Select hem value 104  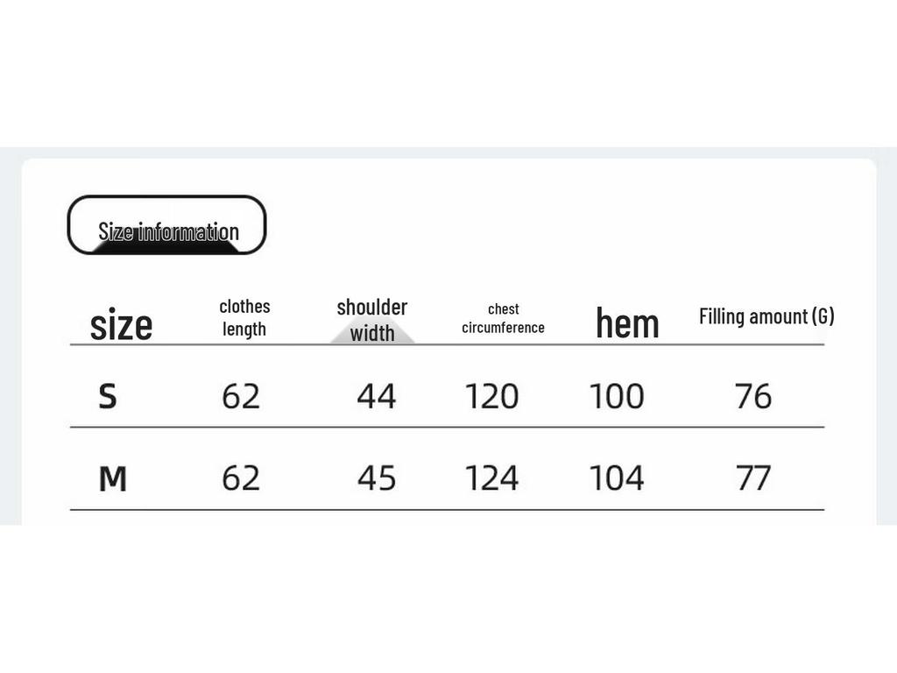pyautogui.click(x=617, y=478)
